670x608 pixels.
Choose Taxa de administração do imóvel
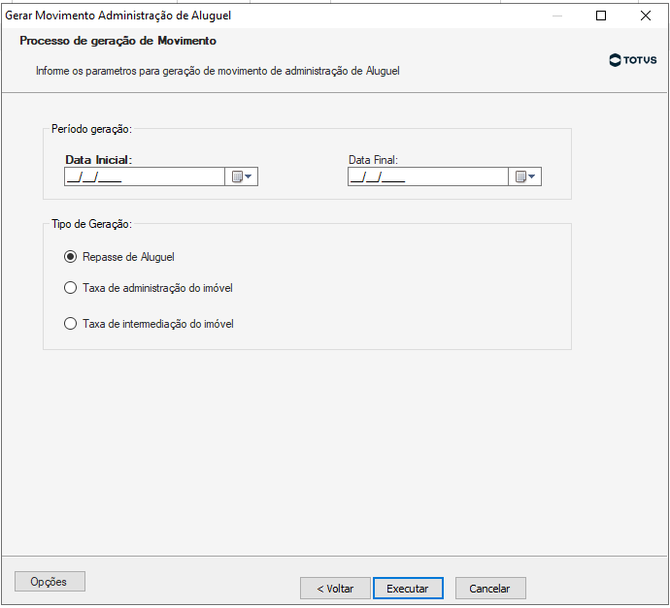point(70,288)
